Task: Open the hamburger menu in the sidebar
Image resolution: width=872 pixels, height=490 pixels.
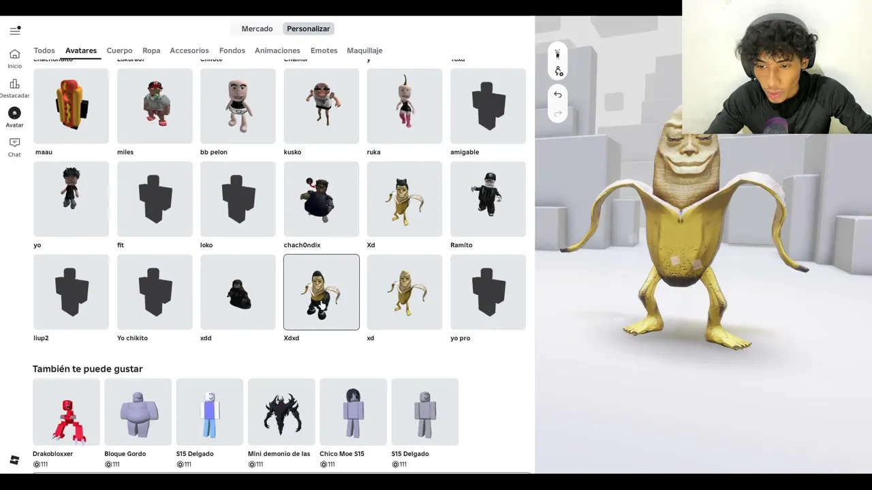Action: click(15, 31)
